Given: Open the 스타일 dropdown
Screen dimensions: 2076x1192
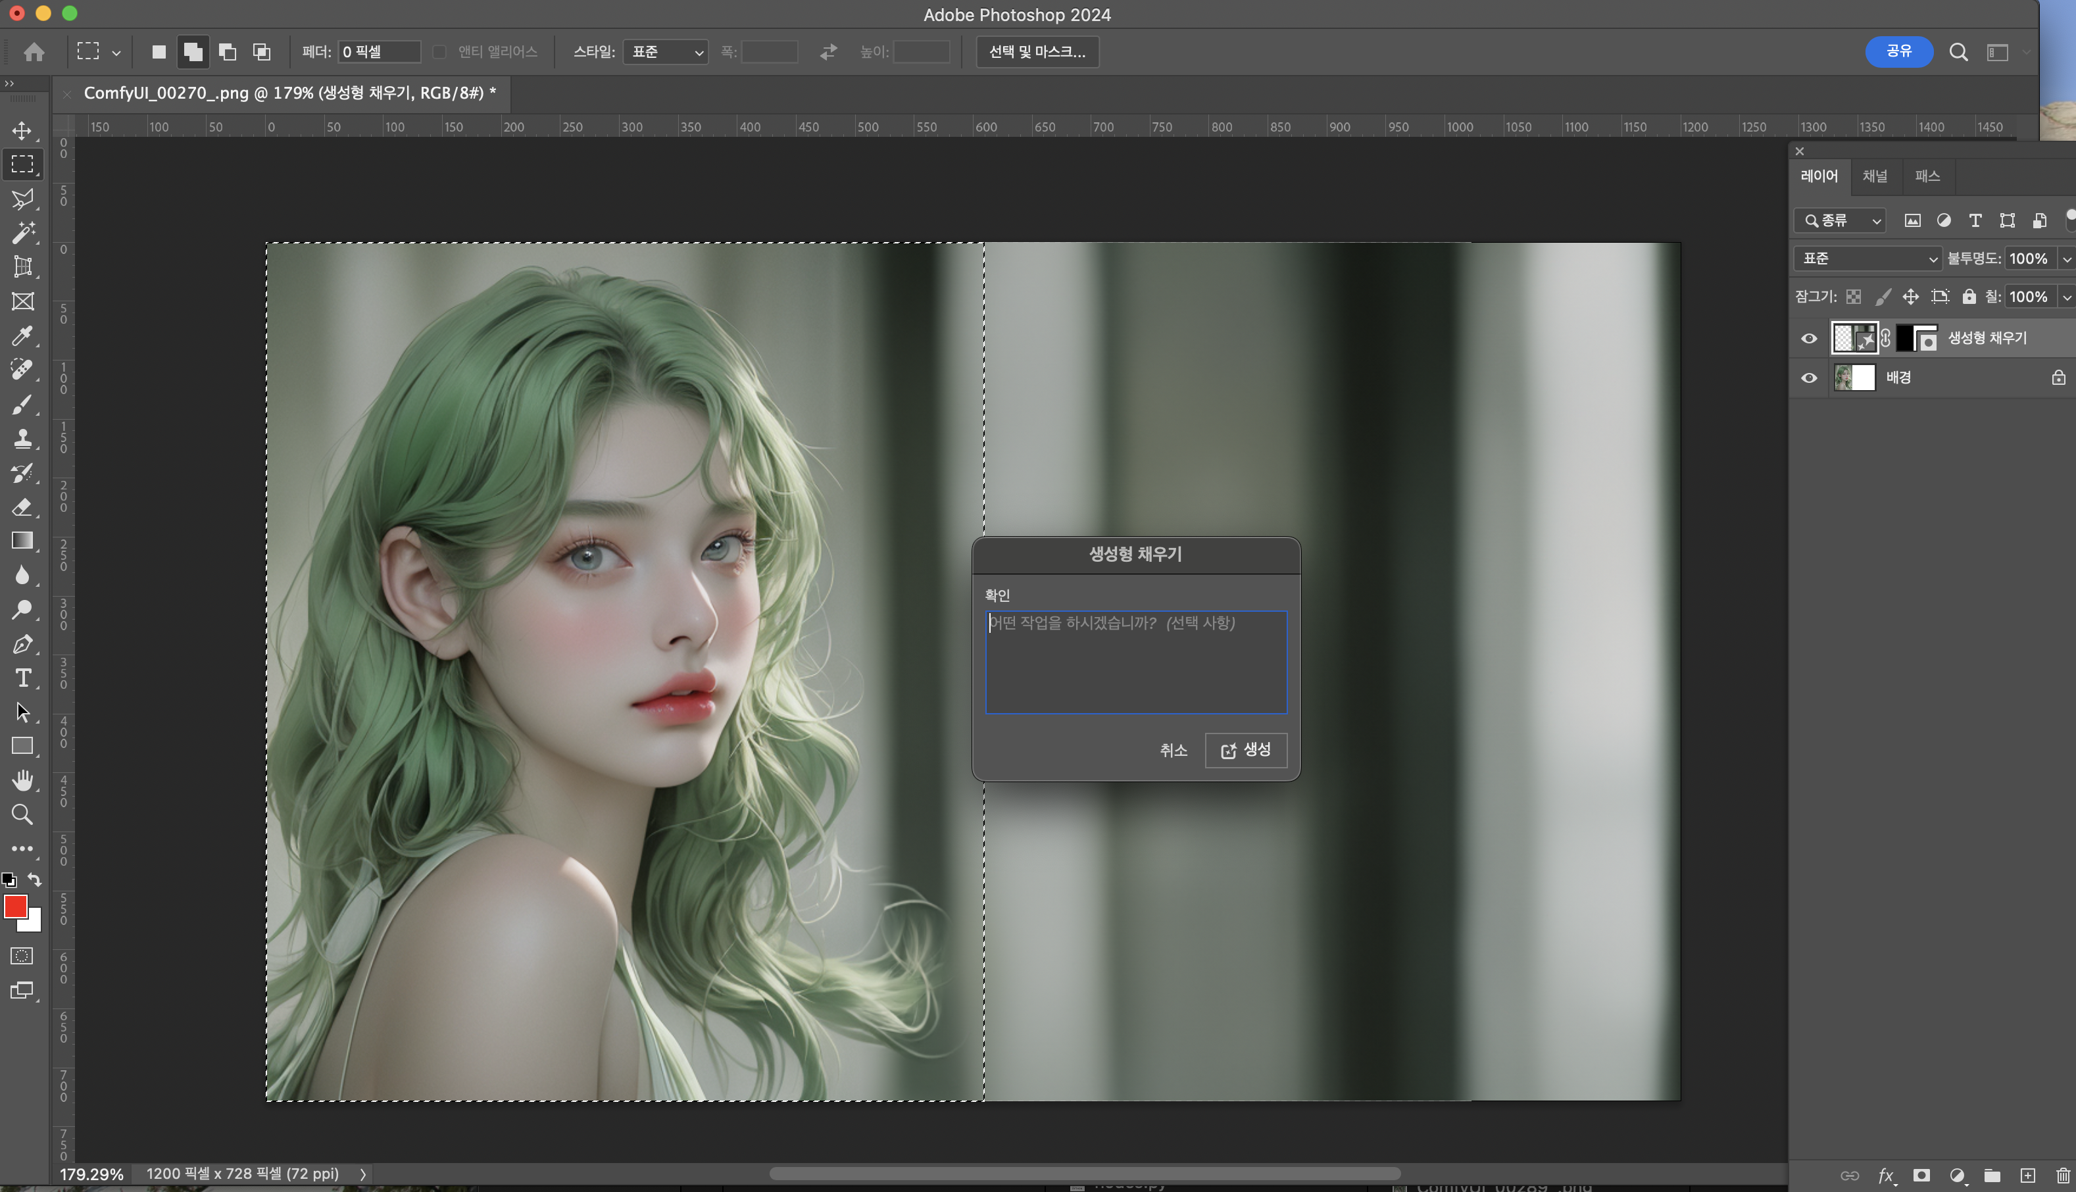Looking at the screenshot, I should [x=666, y=51].
